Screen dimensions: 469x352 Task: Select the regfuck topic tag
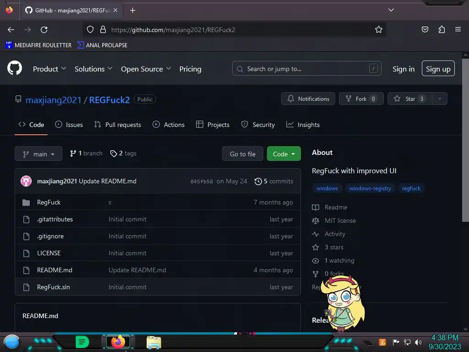point(411,188)
